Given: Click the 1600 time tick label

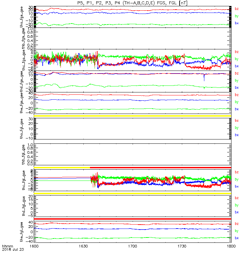Looking at the screenshot, I should [x=34, y=246].
